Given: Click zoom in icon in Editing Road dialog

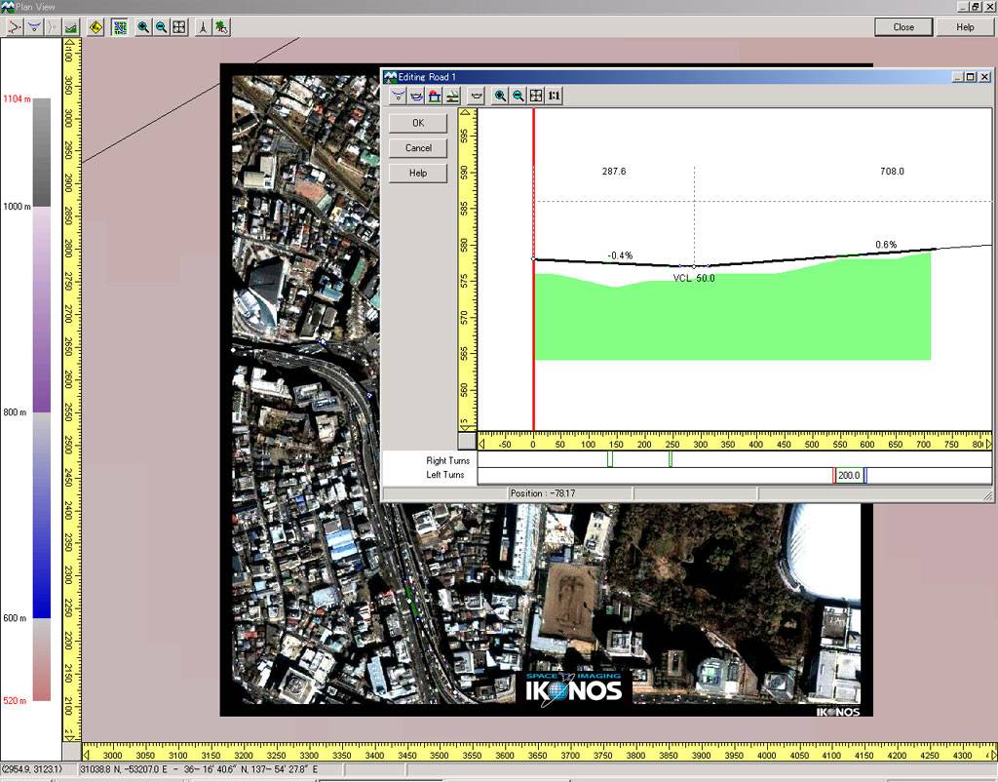Looking at the screenshot, I should (x=500, y=96).
